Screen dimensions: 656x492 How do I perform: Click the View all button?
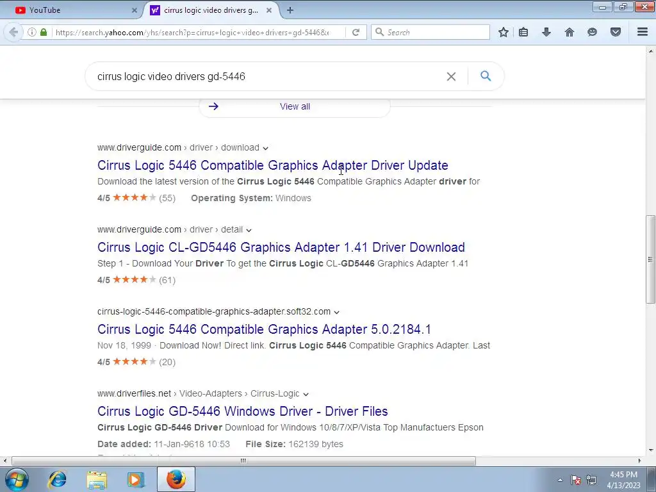(295, 107)
